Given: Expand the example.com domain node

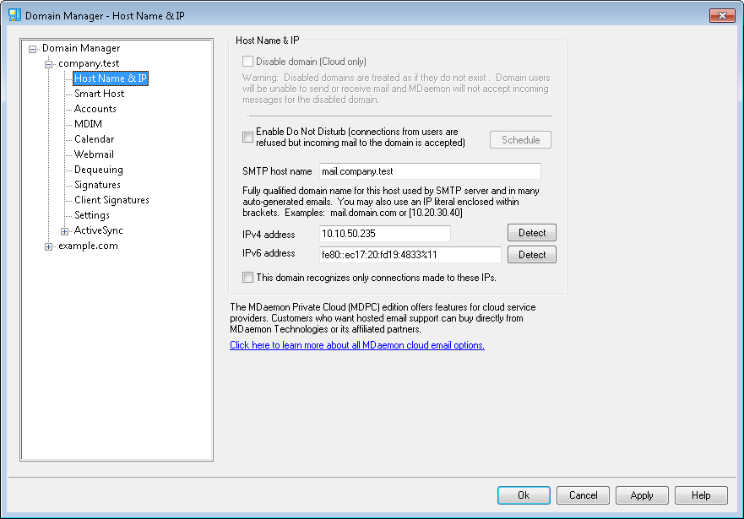Looking at the screenshot, I should tap(49, 246).
